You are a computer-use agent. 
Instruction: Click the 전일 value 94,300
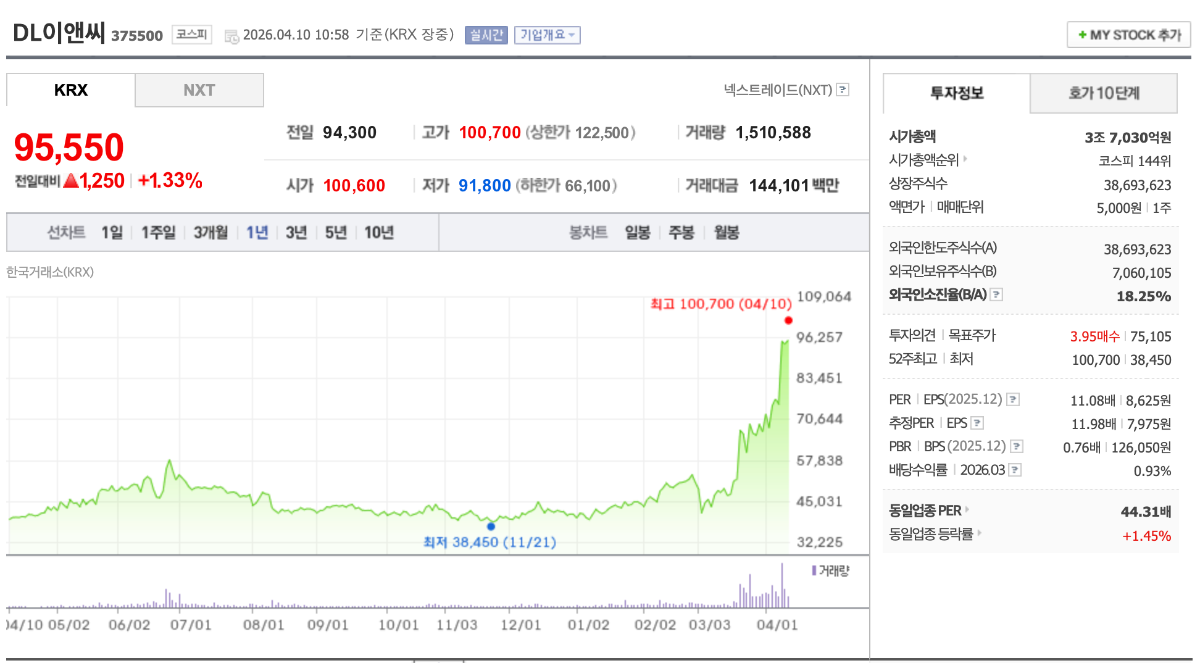point(349,133)
